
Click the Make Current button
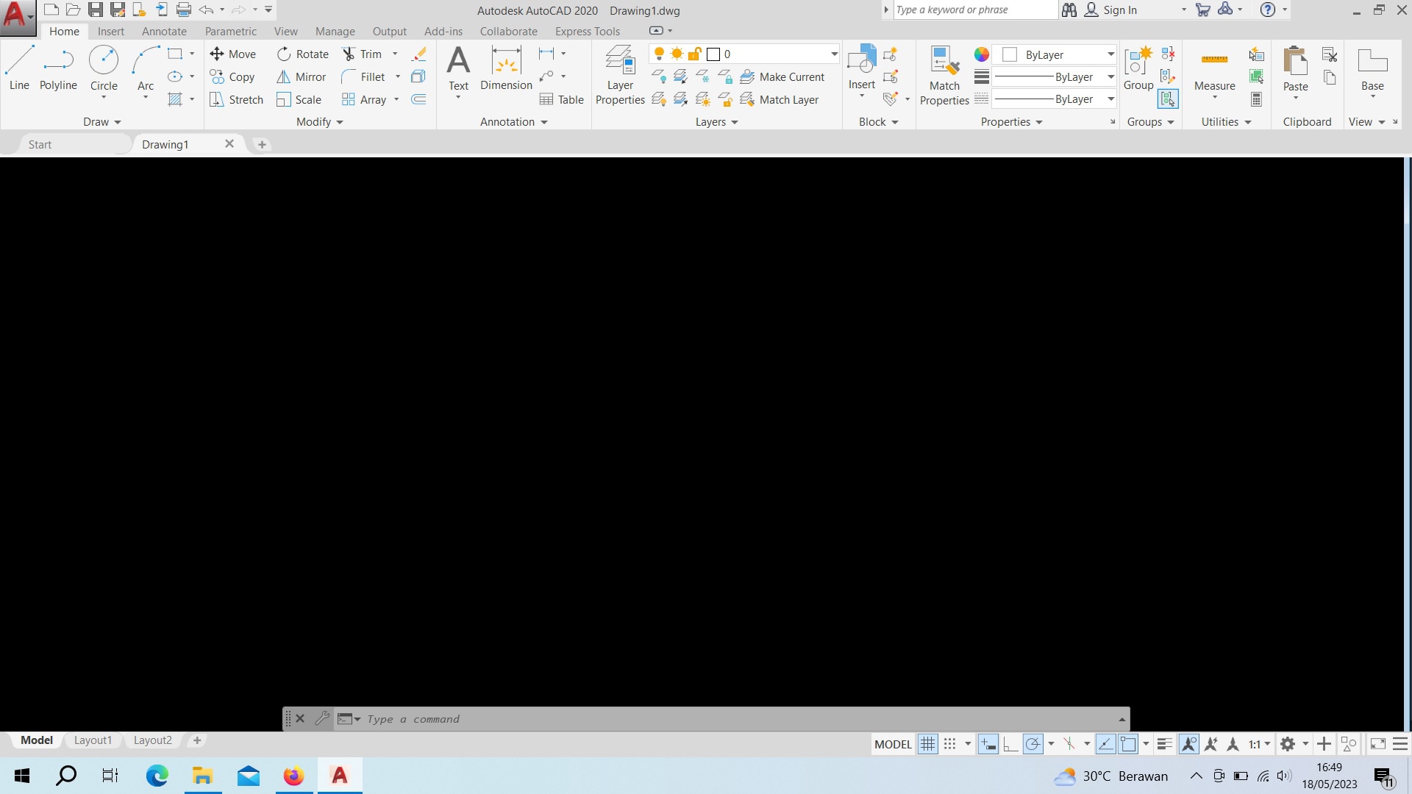[x=782, y=76]
